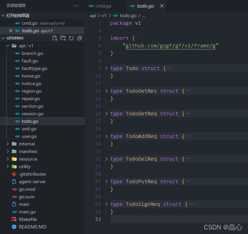Follow the github.com/gogf/gf/v2/frame/g import link
The height and width of the screenshot is (234, 248).
pos(170,46)
